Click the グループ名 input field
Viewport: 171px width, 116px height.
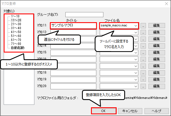pos(84,15)
